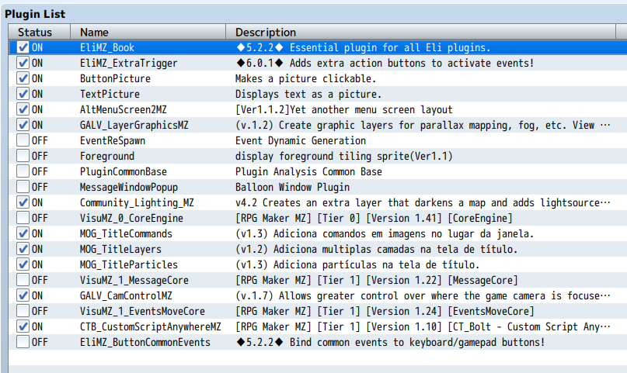
Task: Select EliMZ_ButtonCommonEvents plugin name
Action: [145, 343]
